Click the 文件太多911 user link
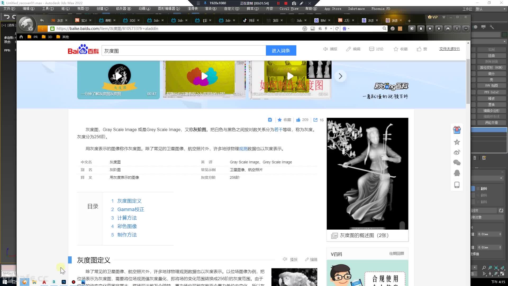This screenshot has width=508, height=286. (449, 49)
